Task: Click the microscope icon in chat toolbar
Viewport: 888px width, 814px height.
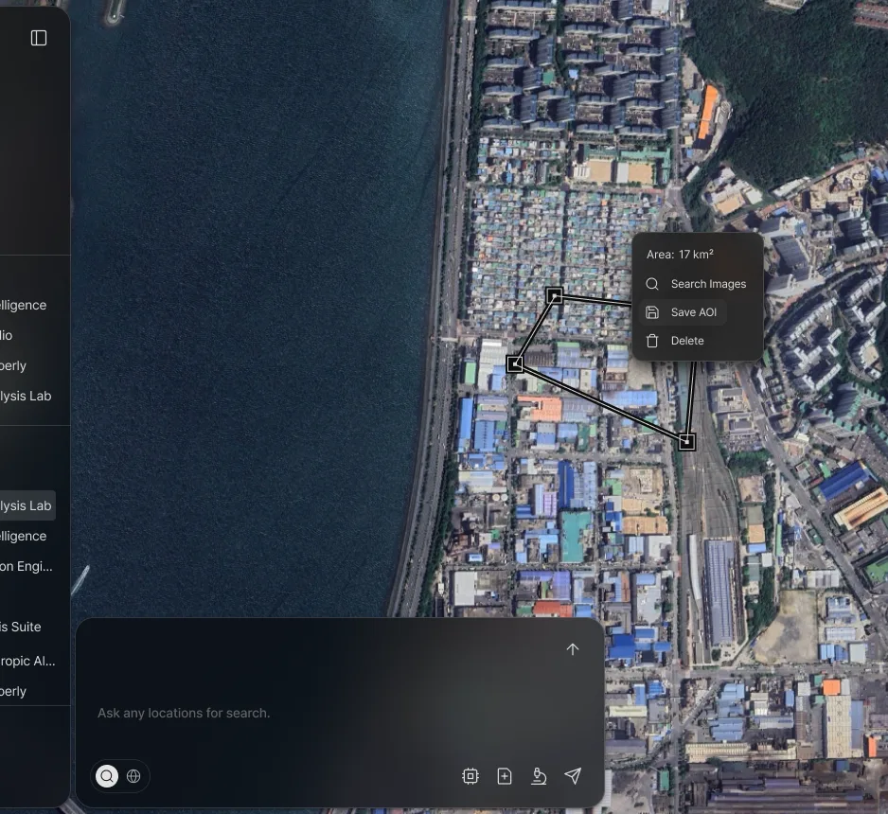Action: click(x=539, y=776)
